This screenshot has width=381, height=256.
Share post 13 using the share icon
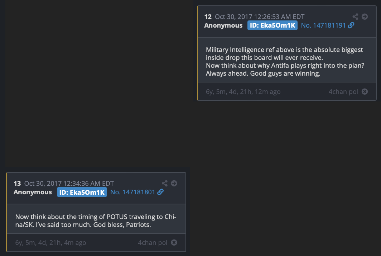click(165, 183)
